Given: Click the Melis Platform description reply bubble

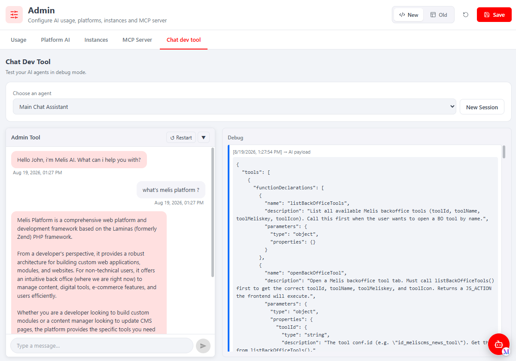Looking at the screenshot, I should click(x=89, y=272).
